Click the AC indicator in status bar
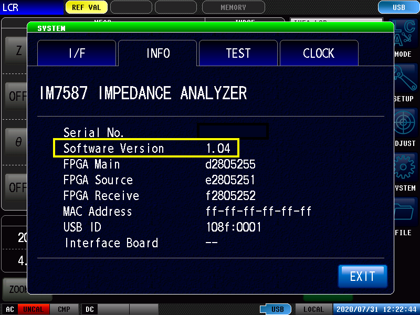Image resolution: width=420 pixels, height=315 pixels. [x=9, y=309]
